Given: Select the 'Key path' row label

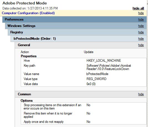Looking at the screenshot, I should coord(29,66).
